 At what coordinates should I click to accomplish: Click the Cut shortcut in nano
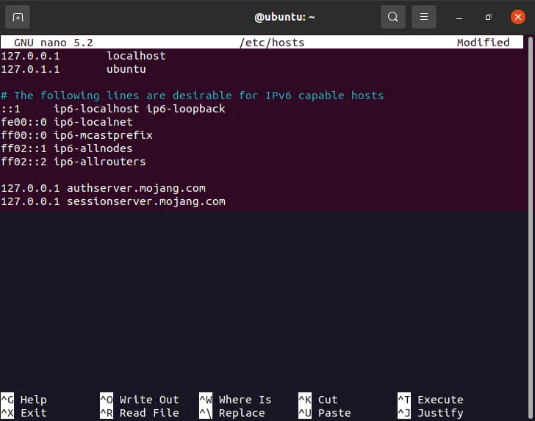click(x=327, y=400)
